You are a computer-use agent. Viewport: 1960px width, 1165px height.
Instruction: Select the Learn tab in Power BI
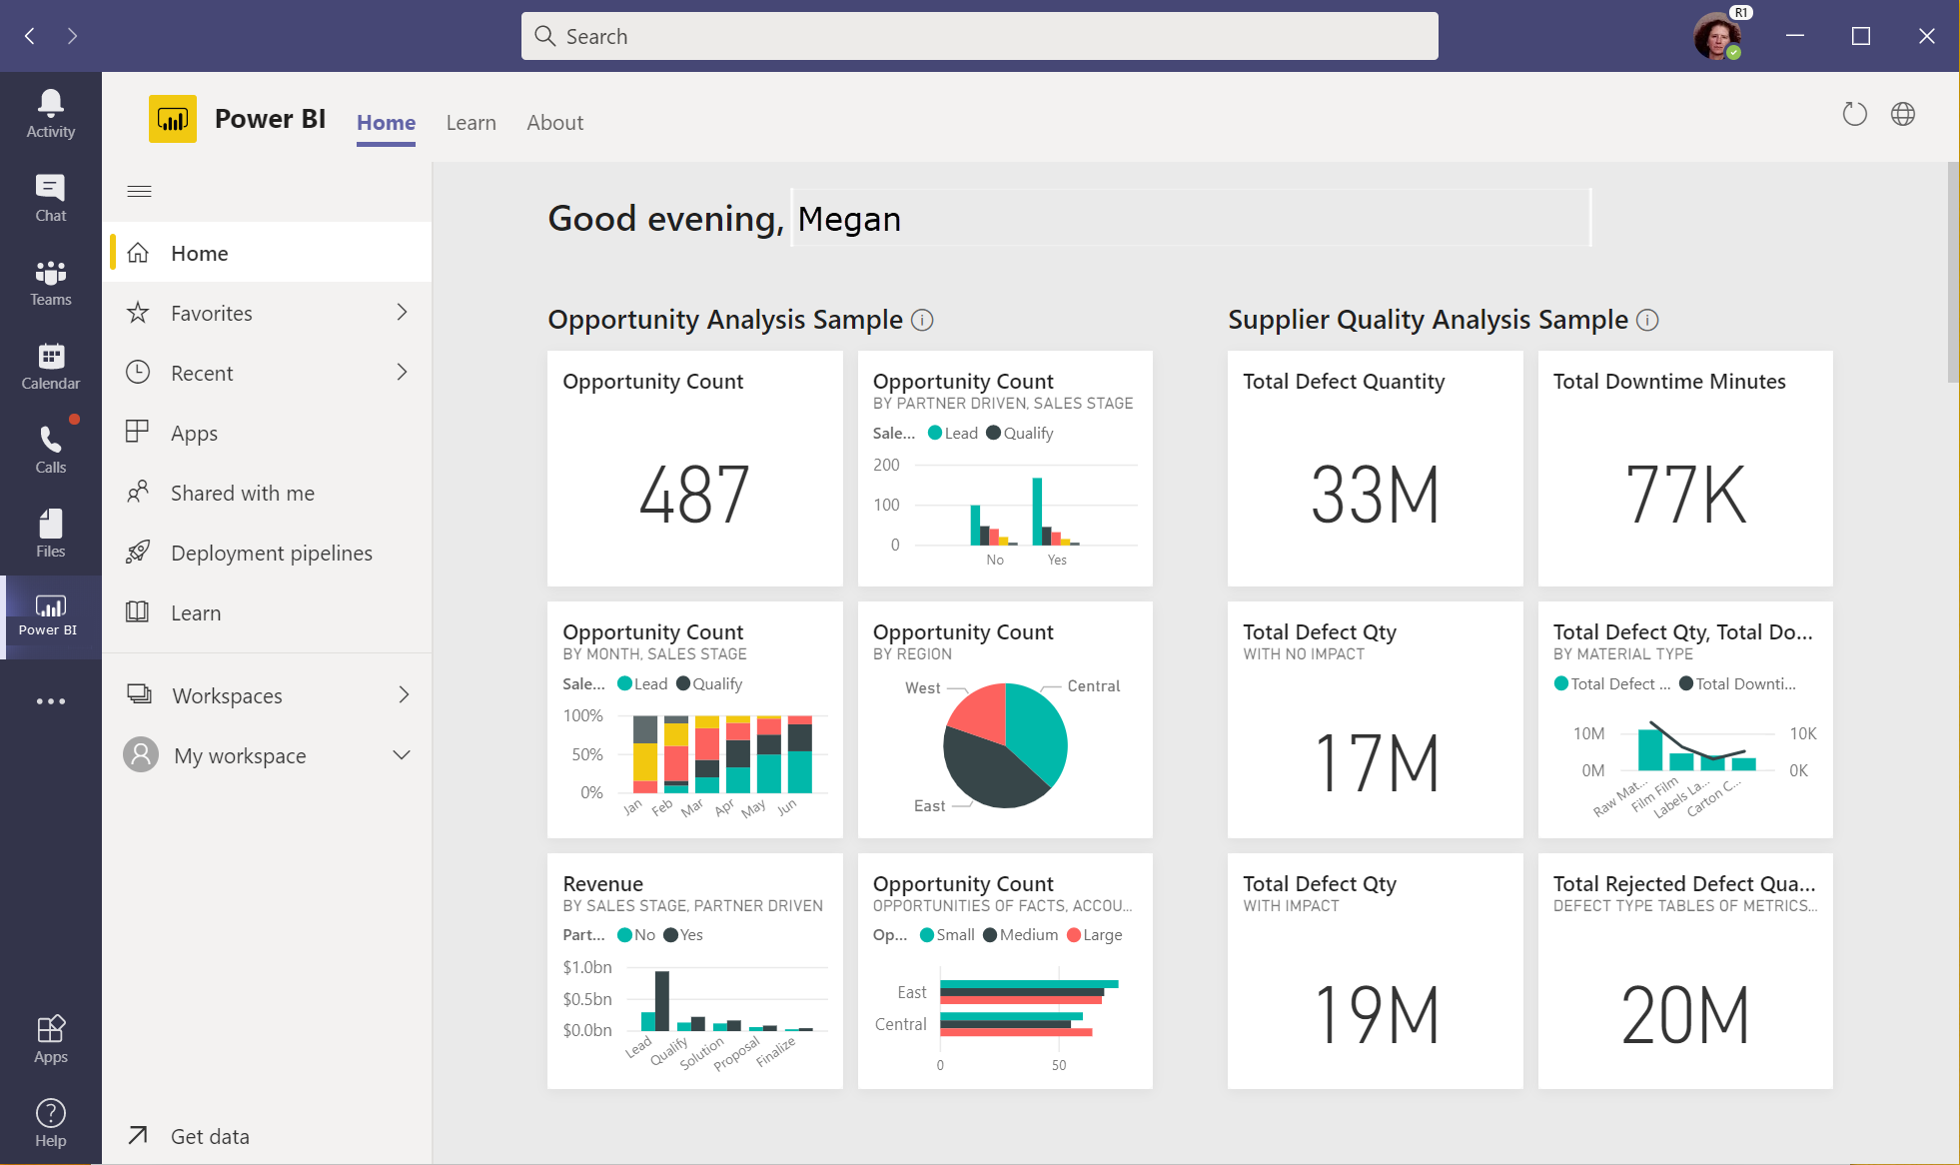click(x=470, y=121)
